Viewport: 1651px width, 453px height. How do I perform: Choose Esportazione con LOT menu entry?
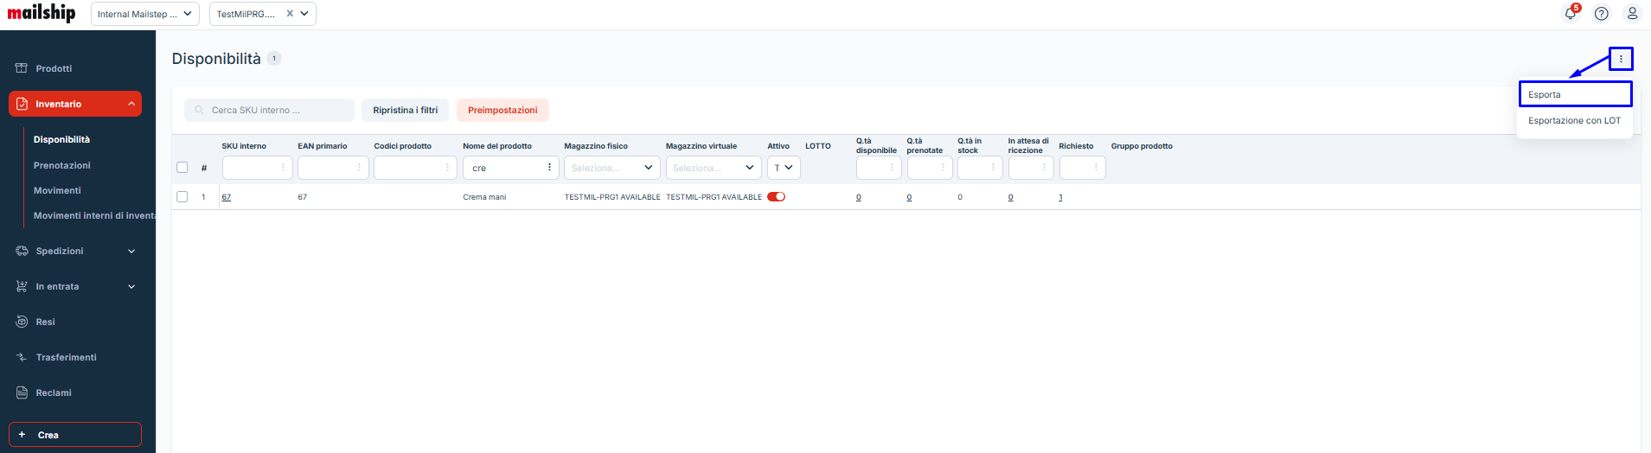[x=1574, y=121]
